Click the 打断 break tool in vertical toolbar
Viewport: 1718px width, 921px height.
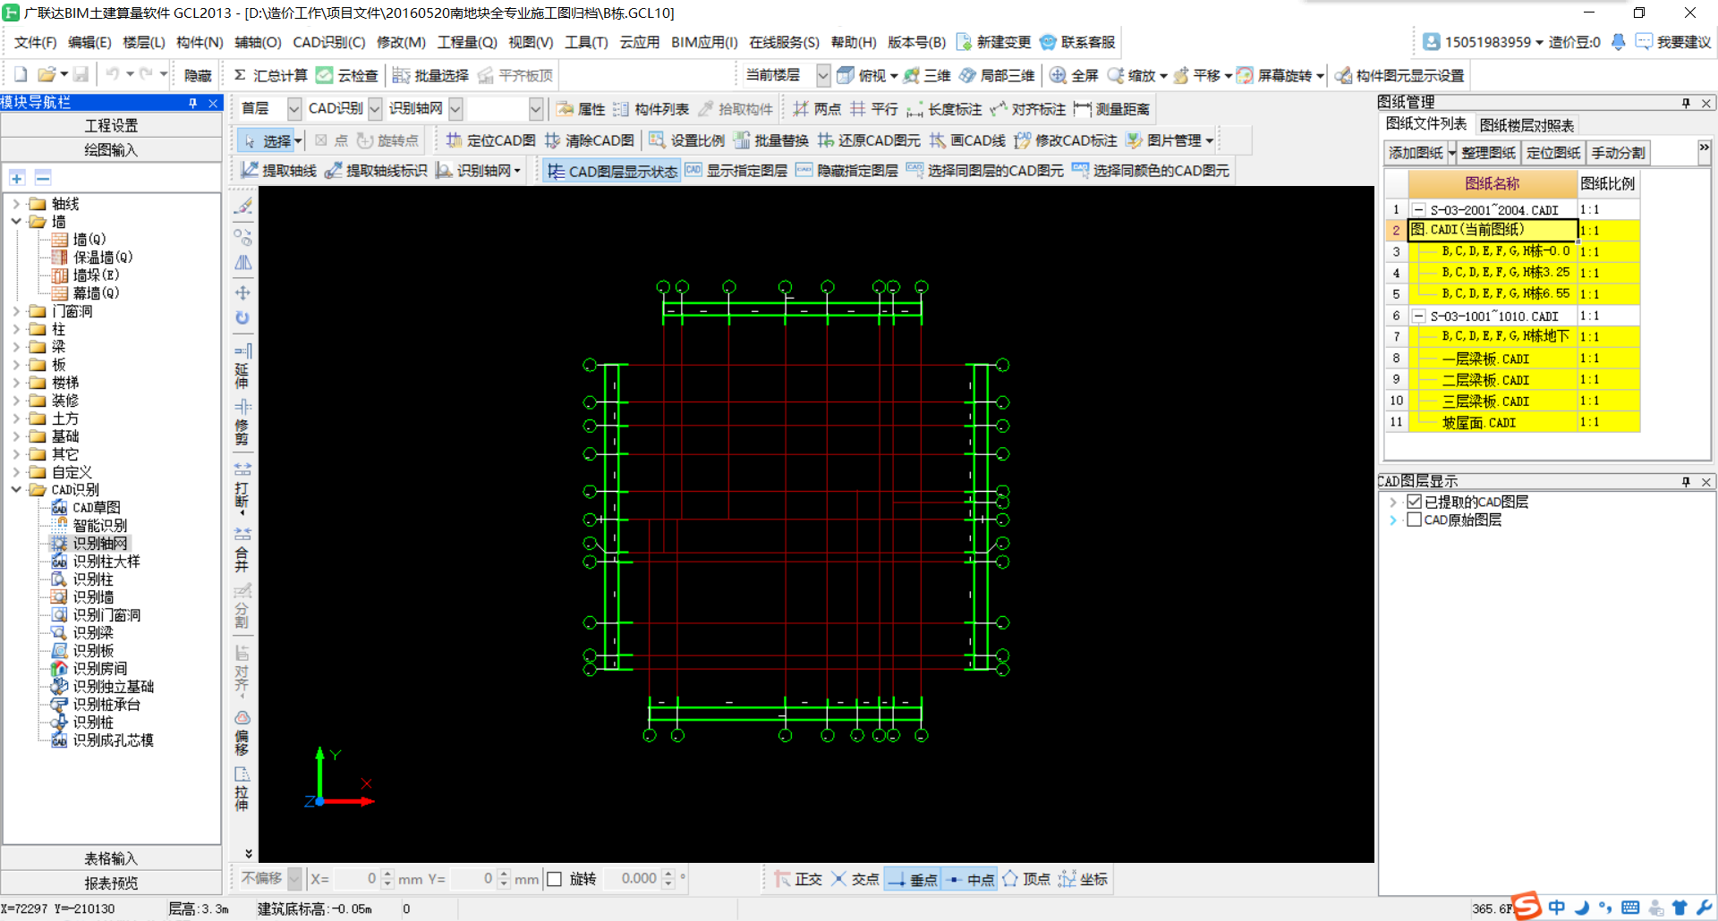(242, 487)
